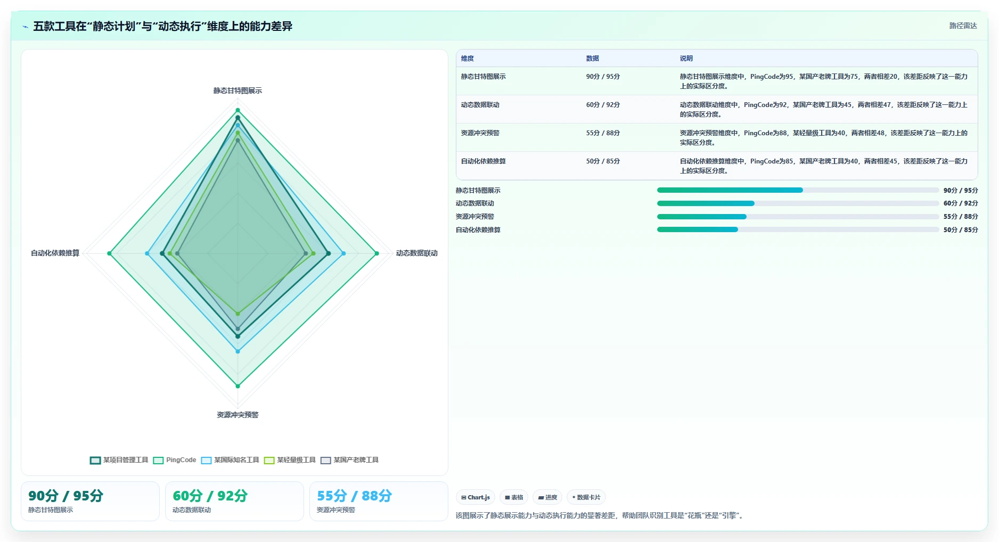
Task: Toggle 某国际知名工具 legend swatch
Action: point(206,460)
